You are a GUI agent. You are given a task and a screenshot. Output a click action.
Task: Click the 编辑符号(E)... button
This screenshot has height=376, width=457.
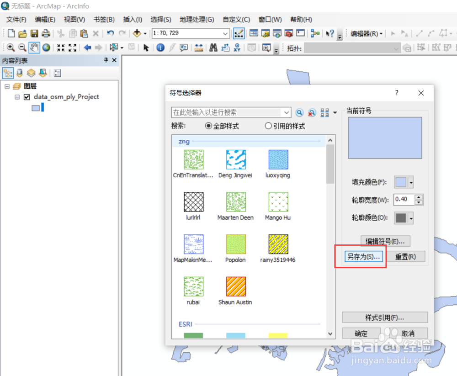pyautogui.click(x=385, y=241)
